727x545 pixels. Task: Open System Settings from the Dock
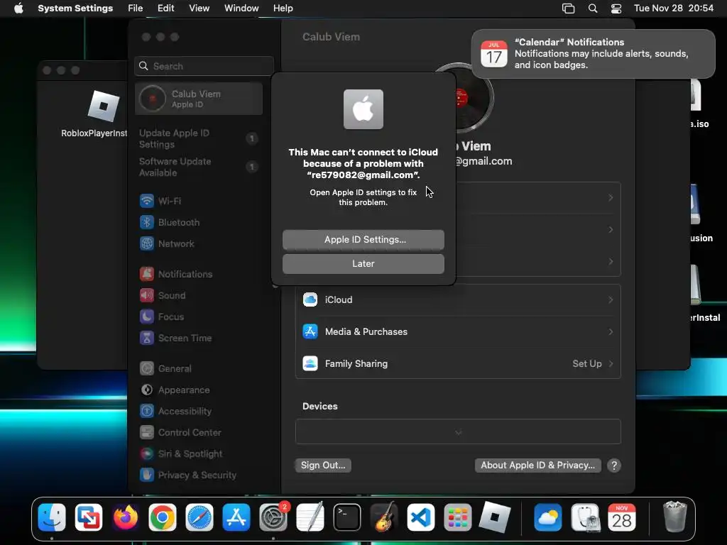point(273,517)
